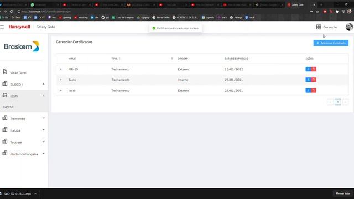Click the Pindamonhangaba building icon
Viewport: 354px width, 199px height.
(5, 153)
